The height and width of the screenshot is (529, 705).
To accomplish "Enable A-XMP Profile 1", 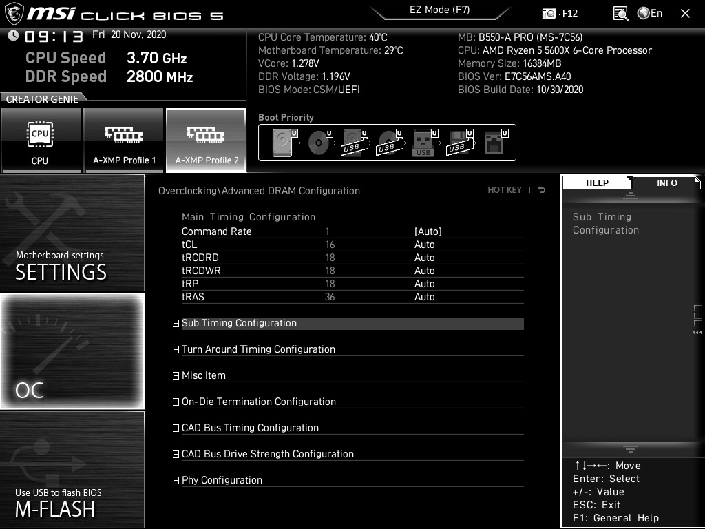I will click(124, 141).
